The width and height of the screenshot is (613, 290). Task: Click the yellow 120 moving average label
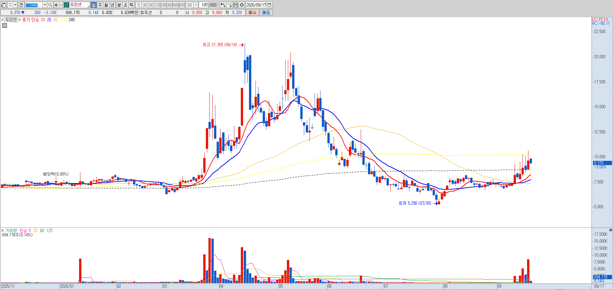(63, 20)
